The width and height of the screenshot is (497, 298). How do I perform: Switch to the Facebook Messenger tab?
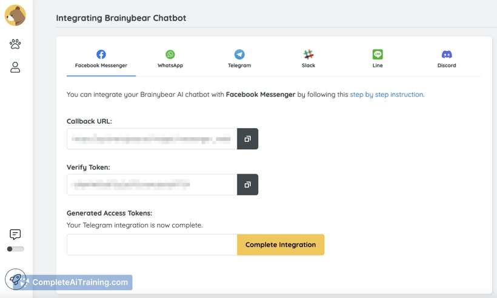click(x=101, y=59)
